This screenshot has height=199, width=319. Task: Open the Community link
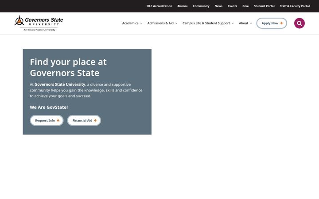click(x=201, y=6)
